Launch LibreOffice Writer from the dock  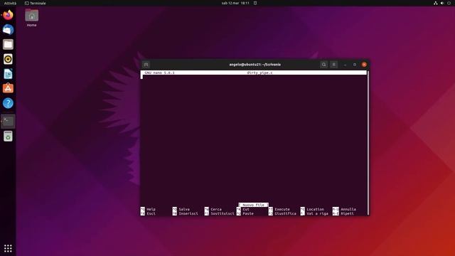click(8, 74)
